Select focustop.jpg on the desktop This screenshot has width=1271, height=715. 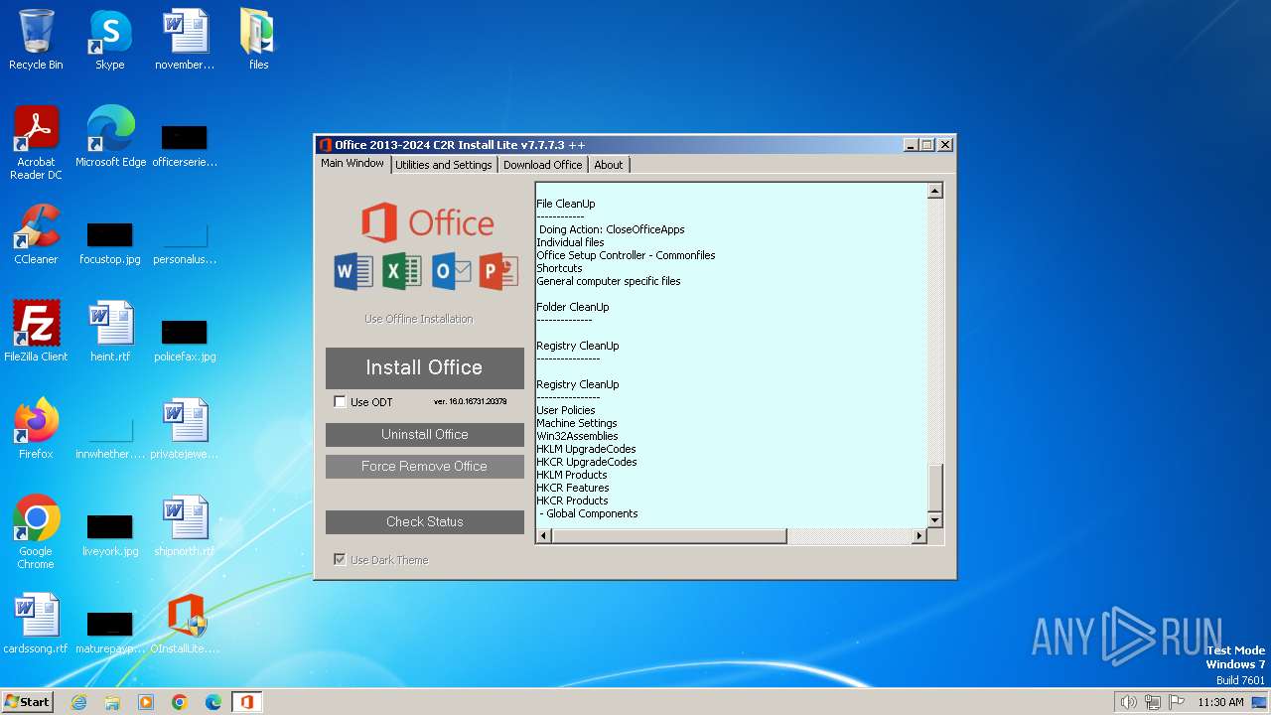110,242
